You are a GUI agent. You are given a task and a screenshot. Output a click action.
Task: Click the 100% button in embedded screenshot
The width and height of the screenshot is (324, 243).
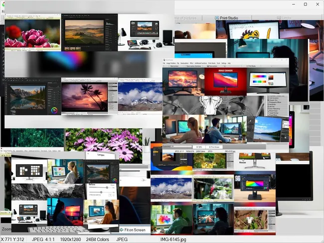(x=199, y=147)
